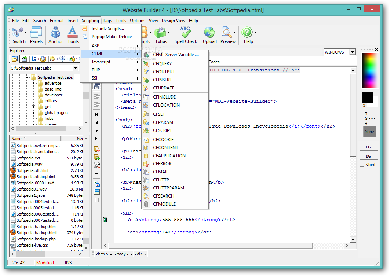390x276 pixels.
Task: Click the Instantz Scripts menu icon
Action: click(x=85, y=29)
